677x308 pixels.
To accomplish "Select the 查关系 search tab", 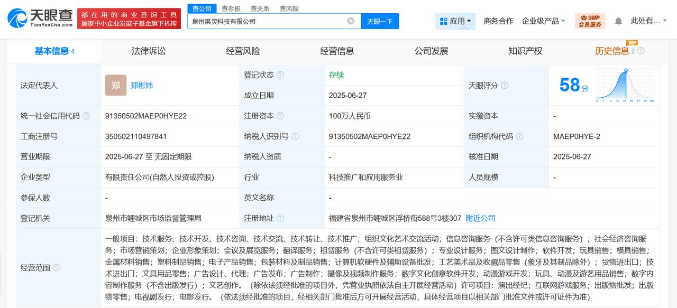I will point(260,8).
